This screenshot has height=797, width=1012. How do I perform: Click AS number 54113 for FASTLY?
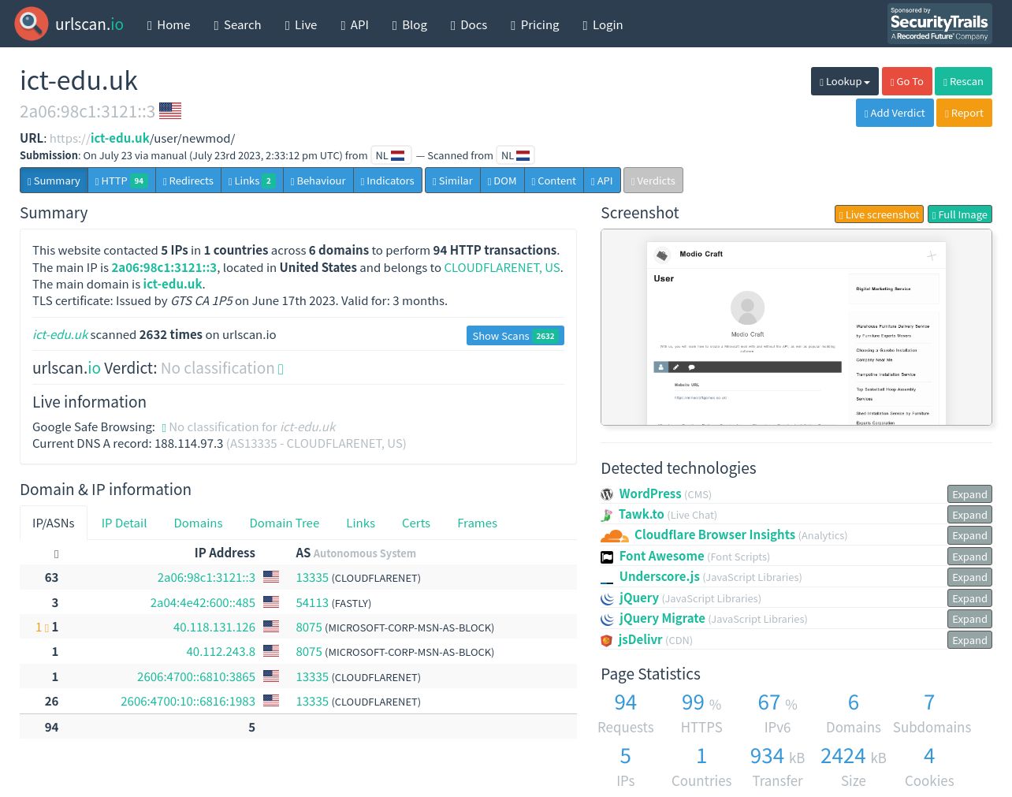tap(312, 602)
